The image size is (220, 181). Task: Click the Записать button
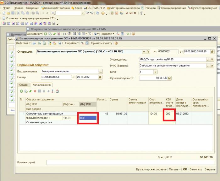click(x=195, y=169)
